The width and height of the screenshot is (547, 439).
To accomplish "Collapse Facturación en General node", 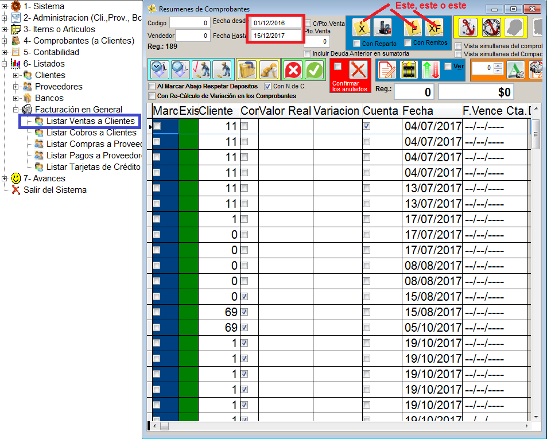I will 15,110.
